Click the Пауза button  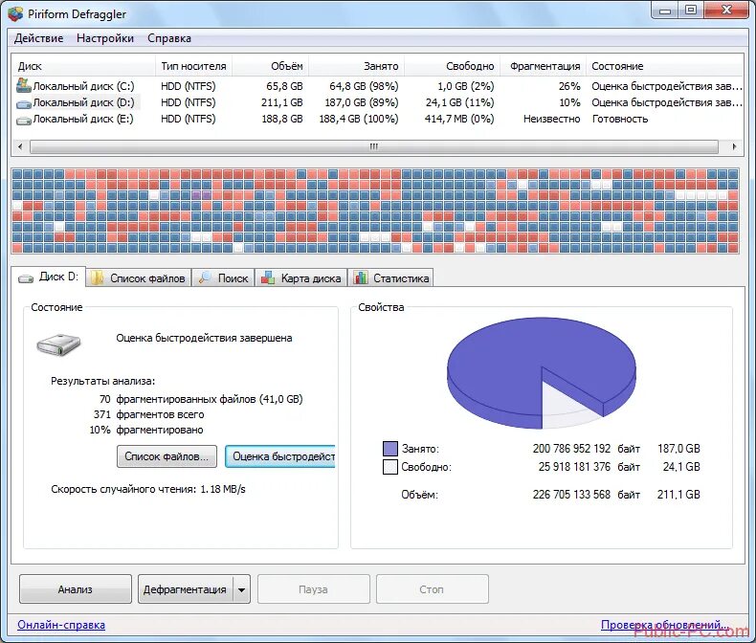(313, 589)
